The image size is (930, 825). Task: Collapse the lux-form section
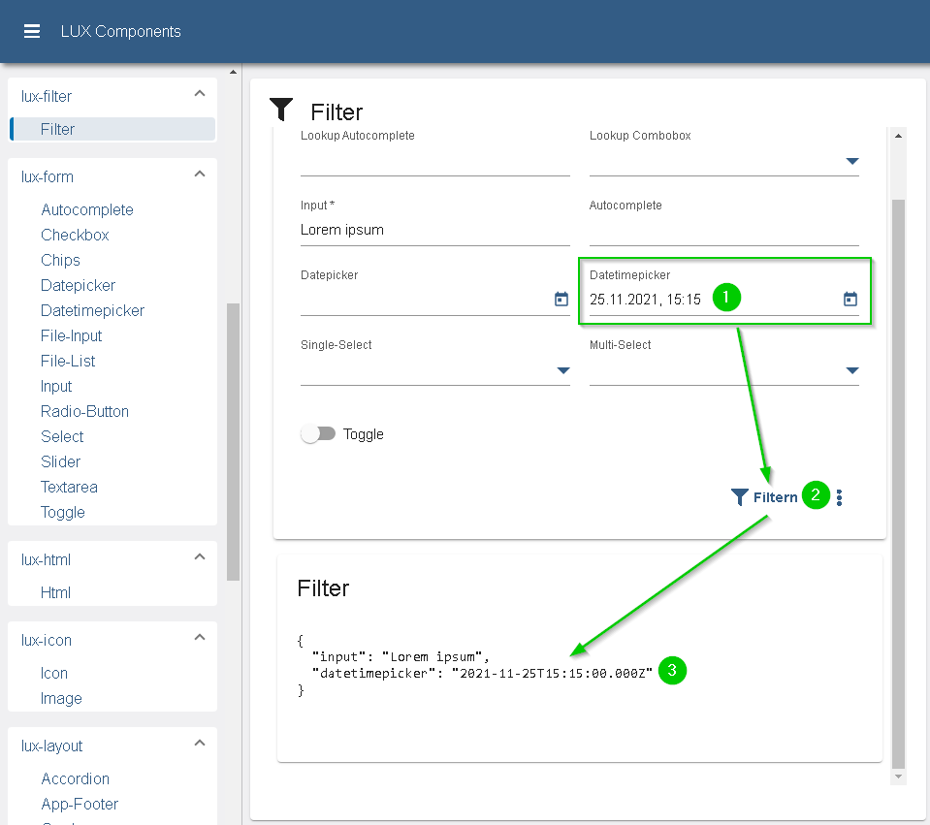[199, 176]
